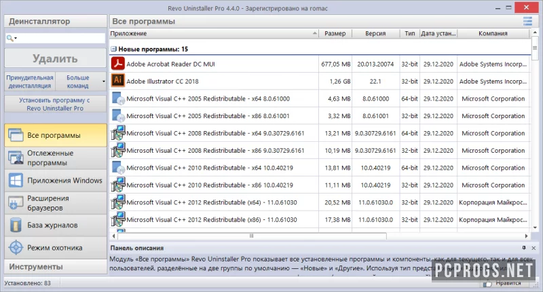
Task: Close the Панель описания panel
Action: pos(533,248)
